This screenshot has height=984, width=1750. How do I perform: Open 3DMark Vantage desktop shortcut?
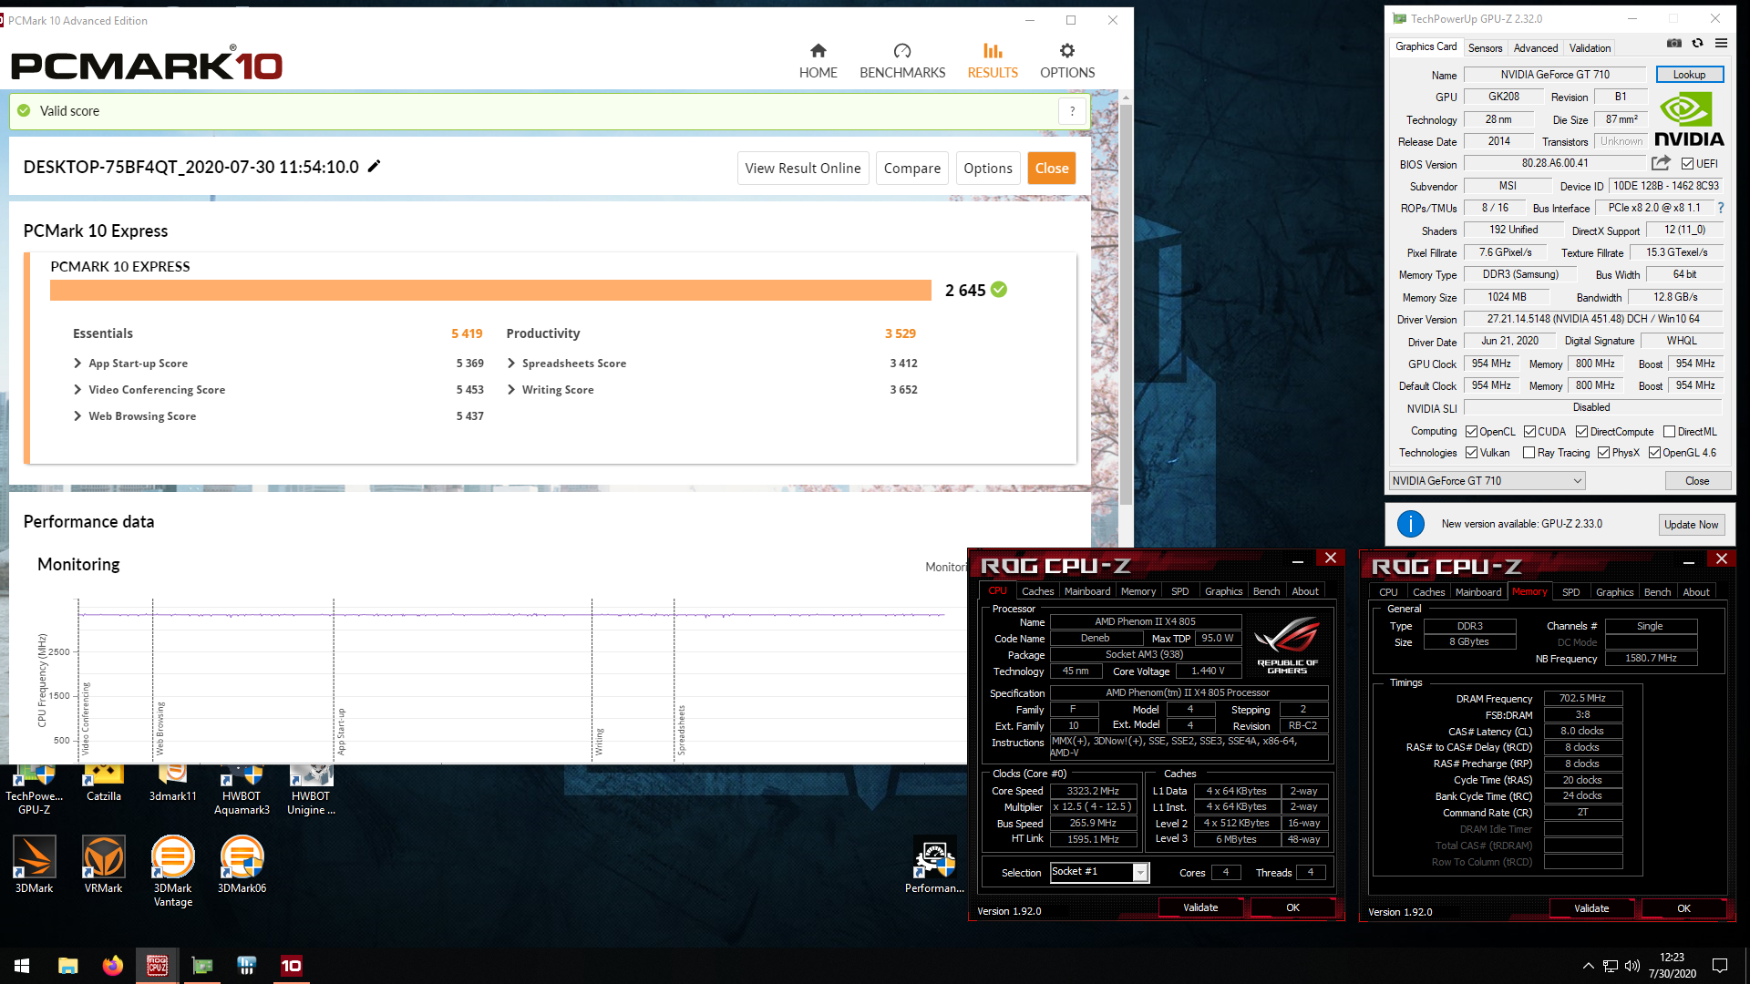coord(172,871)
